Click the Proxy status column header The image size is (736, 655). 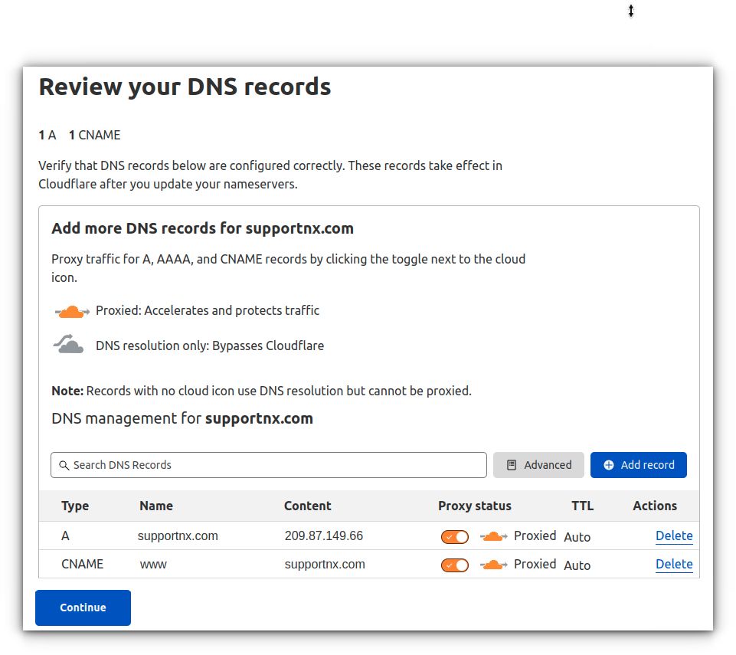(x=474, y=506)
